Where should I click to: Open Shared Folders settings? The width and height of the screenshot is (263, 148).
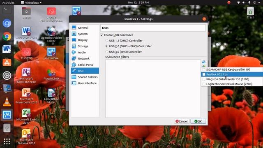pyautogui.click(x=85, y=77)
